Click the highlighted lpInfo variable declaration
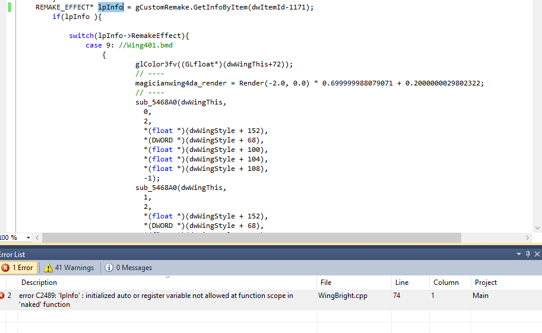Screen dimensions: 542x333 tap(110, 7)
